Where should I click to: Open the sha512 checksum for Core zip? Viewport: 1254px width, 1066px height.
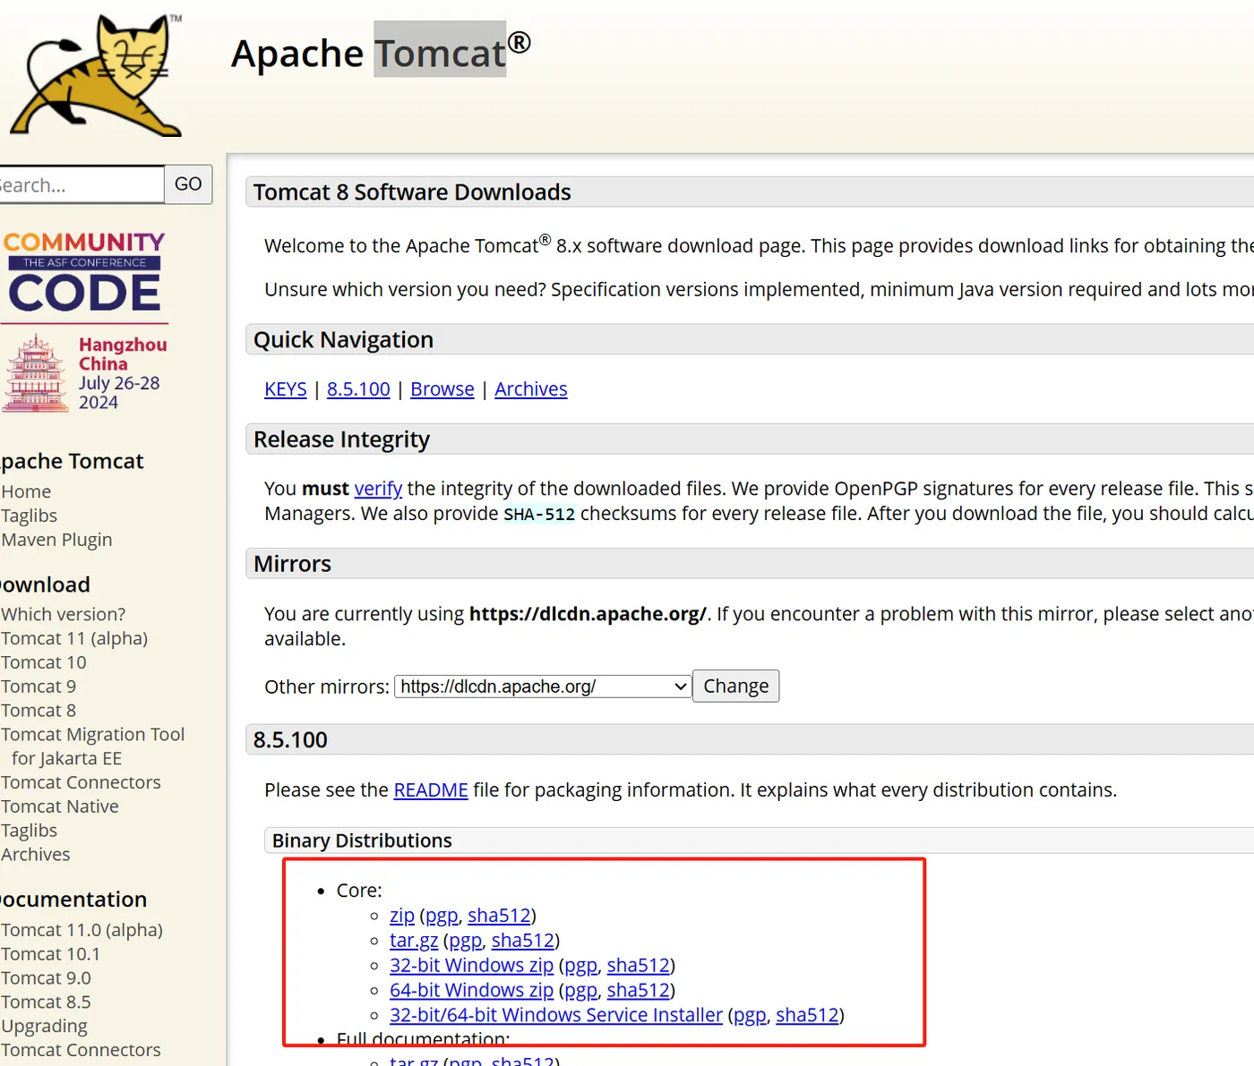click(499, 916)
